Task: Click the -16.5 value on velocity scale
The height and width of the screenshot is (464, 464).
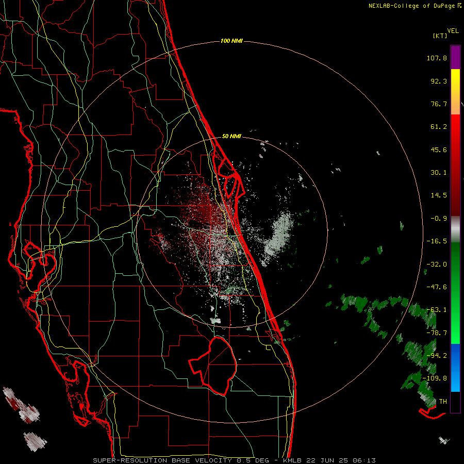Action: coord(437,241)
